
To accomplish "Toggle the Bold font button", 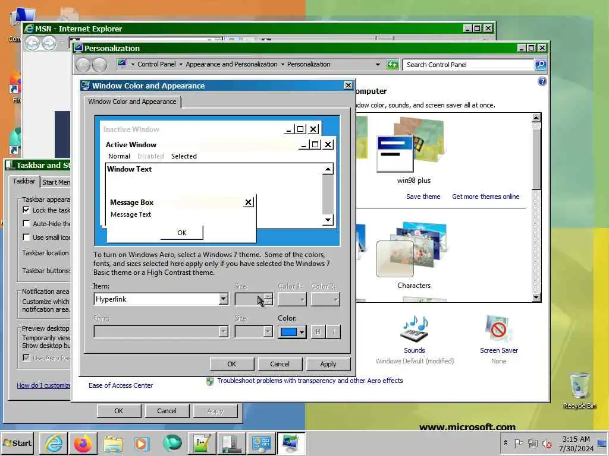I will pyautogui.click(x=318, y=331).
